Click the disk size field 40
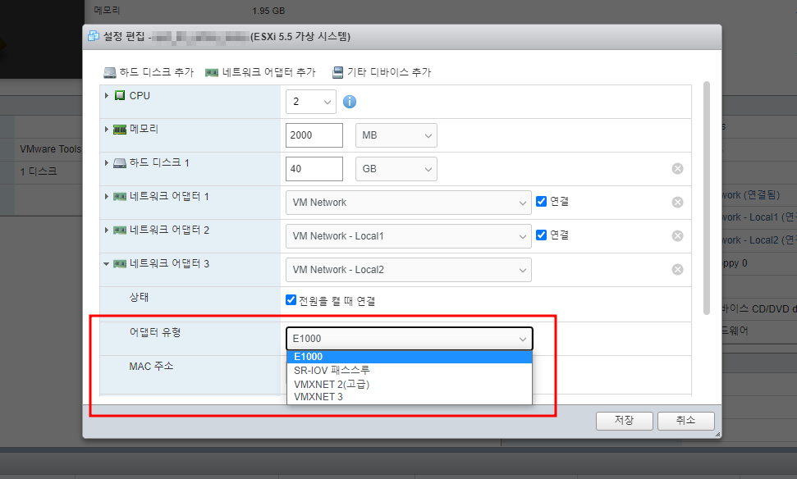Screen dimensions: 797x479 pos(314,169)
